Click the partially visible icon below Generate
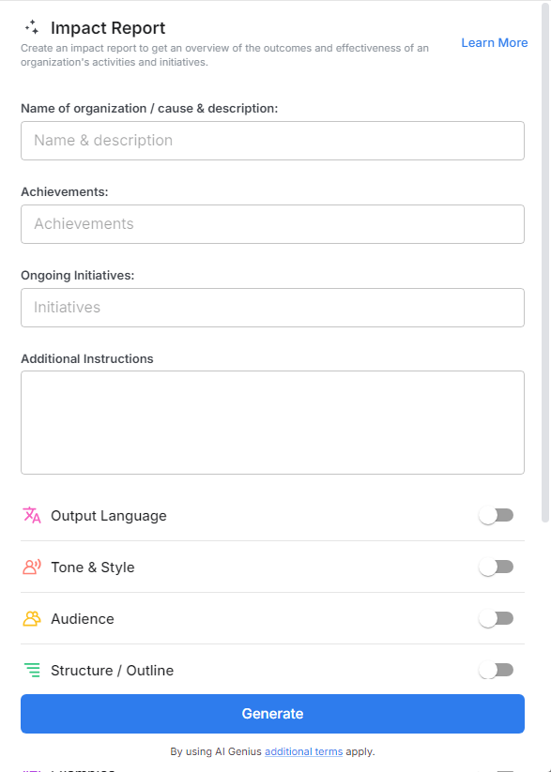The width and height of the screenshot is (551, 772). 28,768
